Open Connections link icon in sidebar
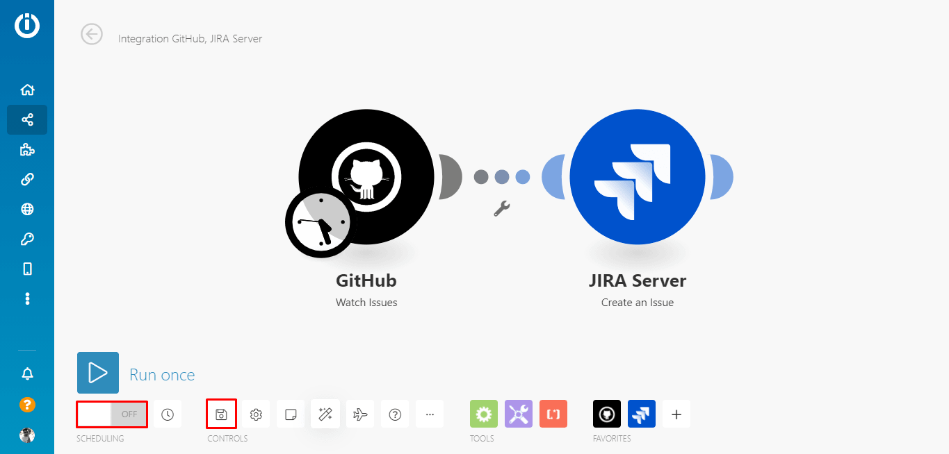 pyautogui.click(x=27, y=180)
